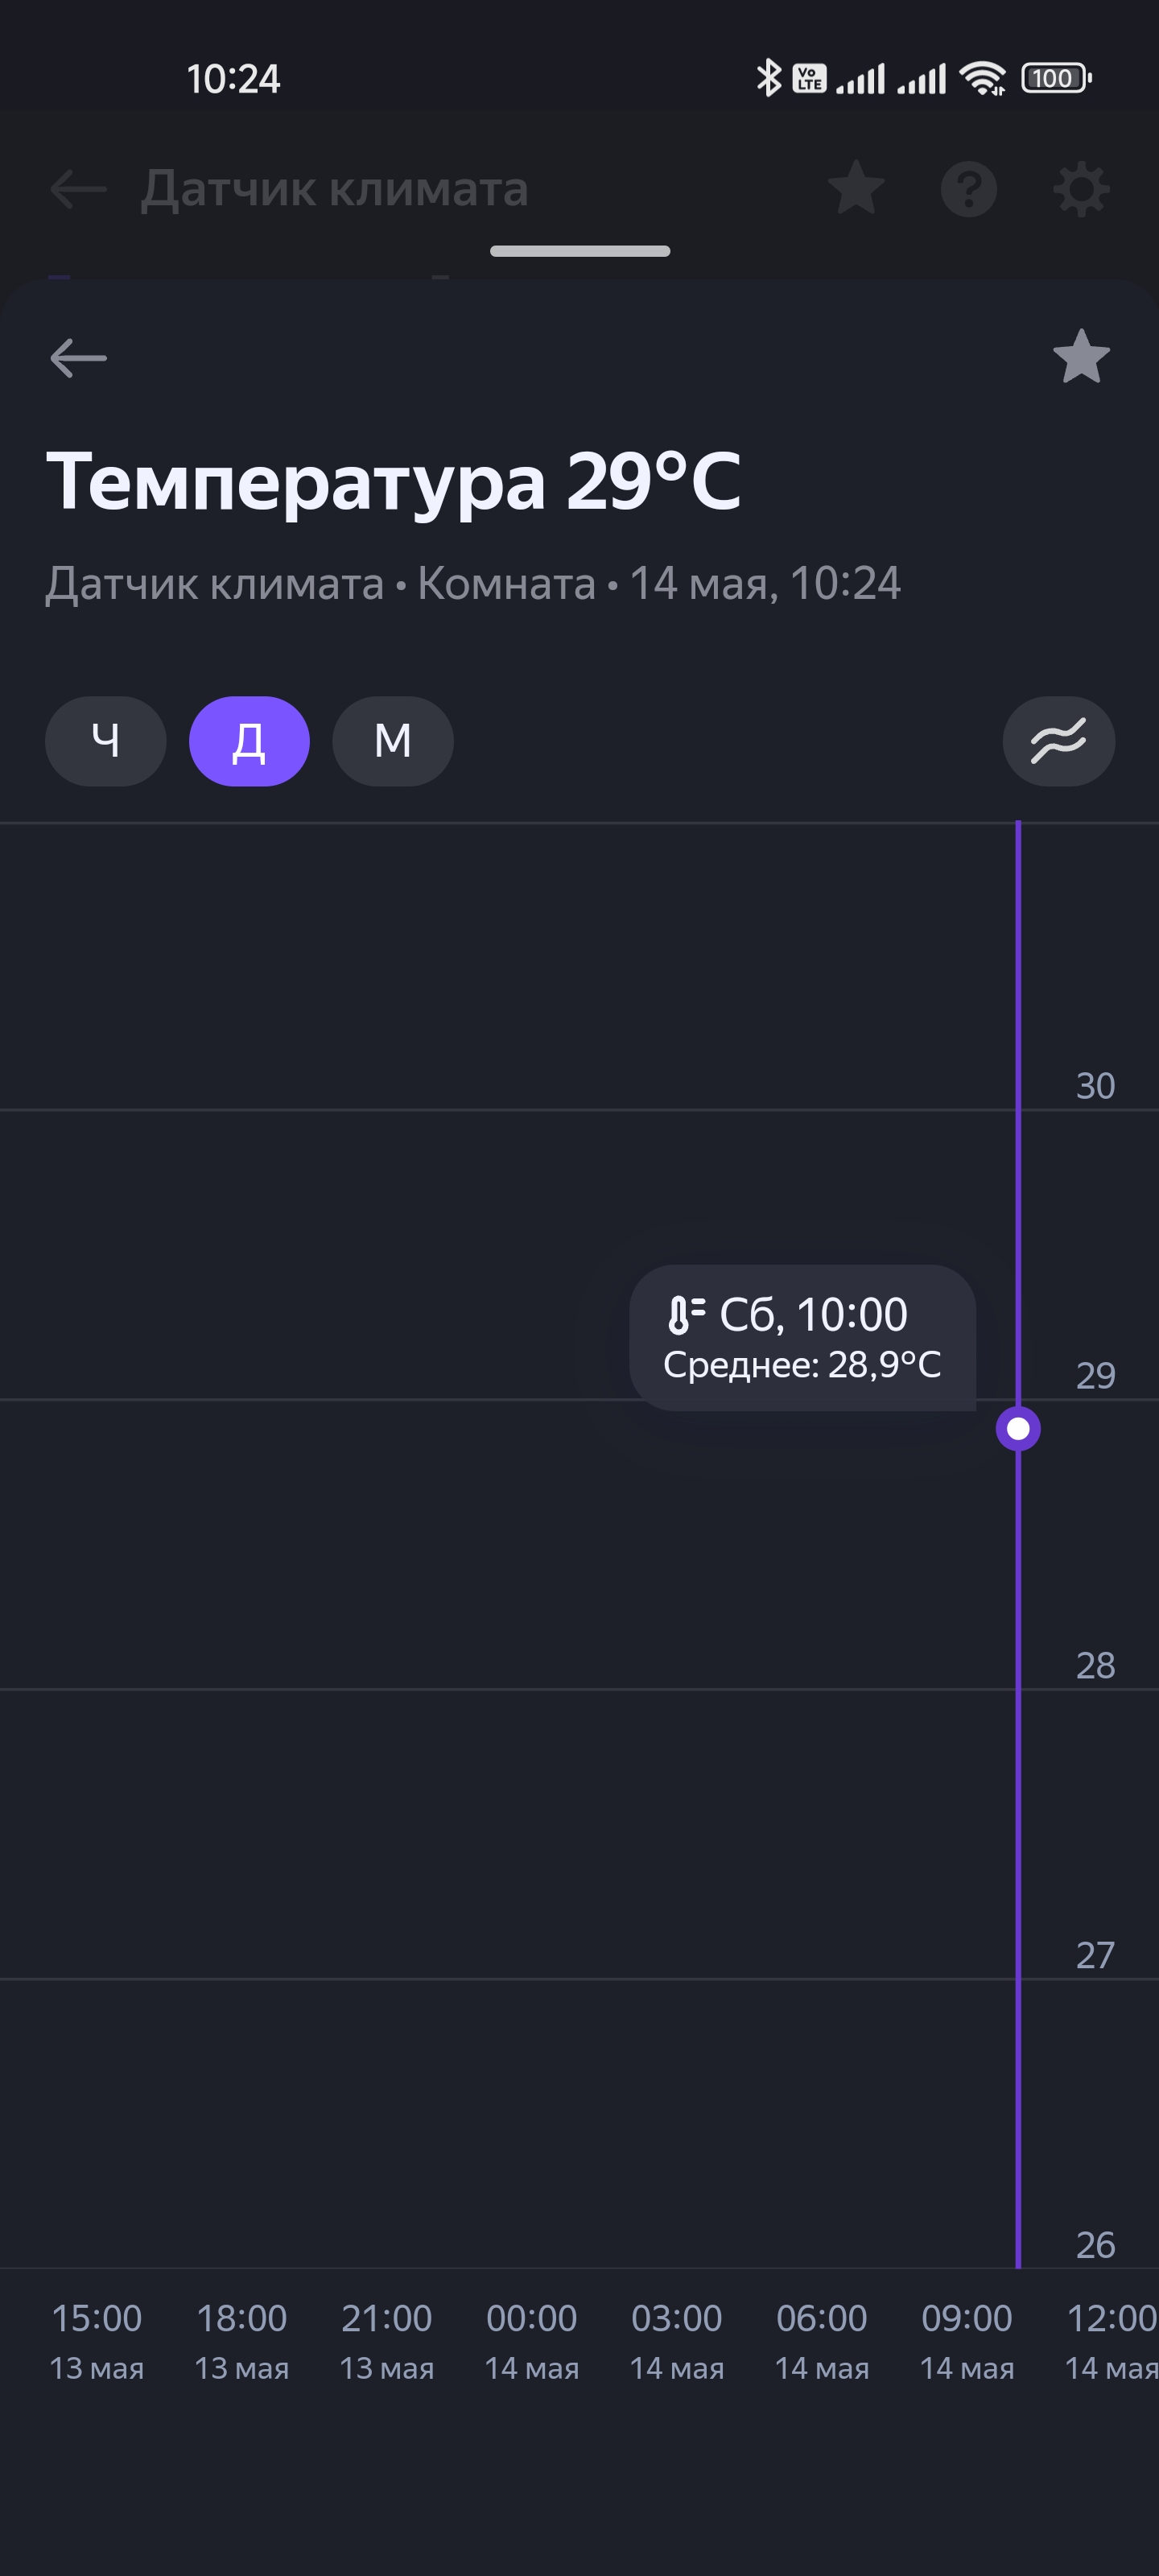Tap the Температура 29°C heading
Screen dimensions: 1159x2576
click(393, 481)
